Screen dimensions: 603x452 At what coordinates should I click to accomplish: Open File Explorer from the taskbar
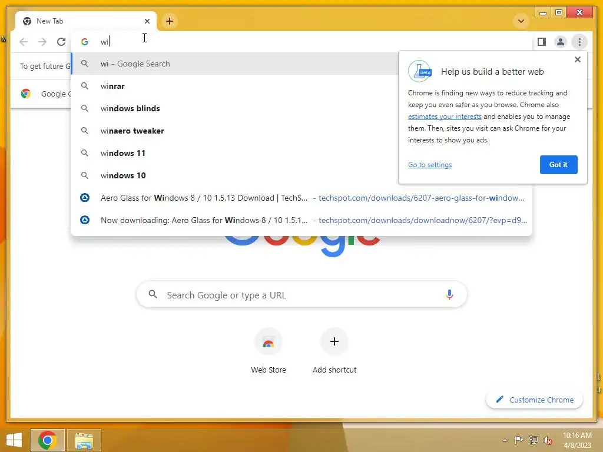pos(84,440)
